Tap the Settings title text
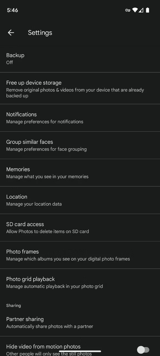Image resolution: width=160 pixels, height=356 pixels. [40, 33]
